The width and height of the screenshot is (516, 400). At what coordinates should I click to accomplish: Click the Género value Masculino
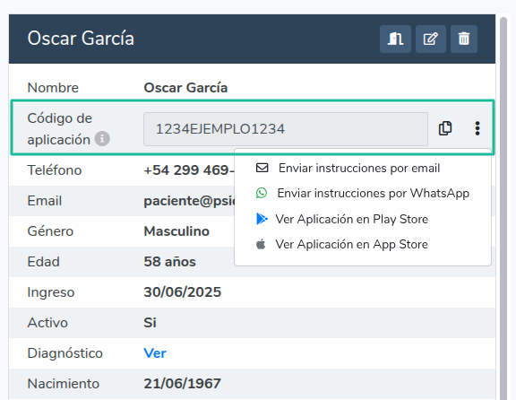coord(176,231)
